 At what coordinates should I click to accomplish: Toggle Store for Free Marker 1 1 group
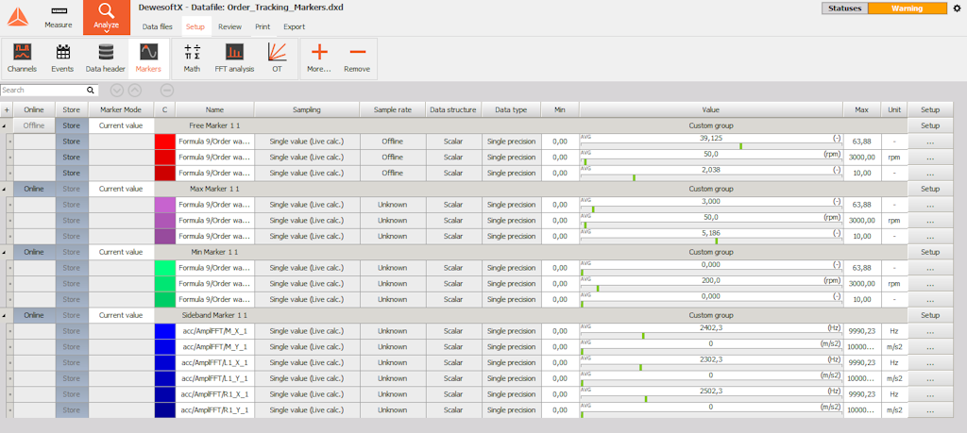72,125
